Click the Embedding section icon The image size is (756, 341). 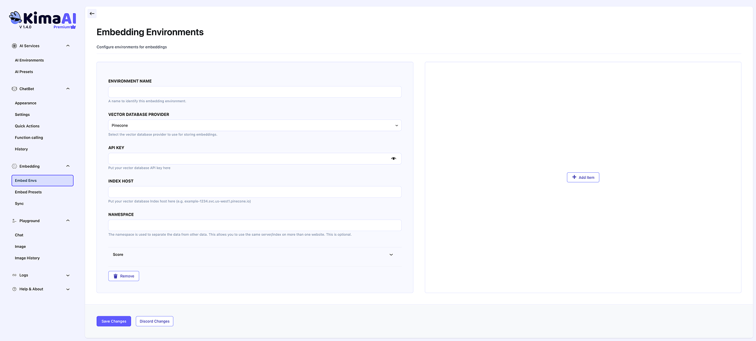(x=14, y=166)
